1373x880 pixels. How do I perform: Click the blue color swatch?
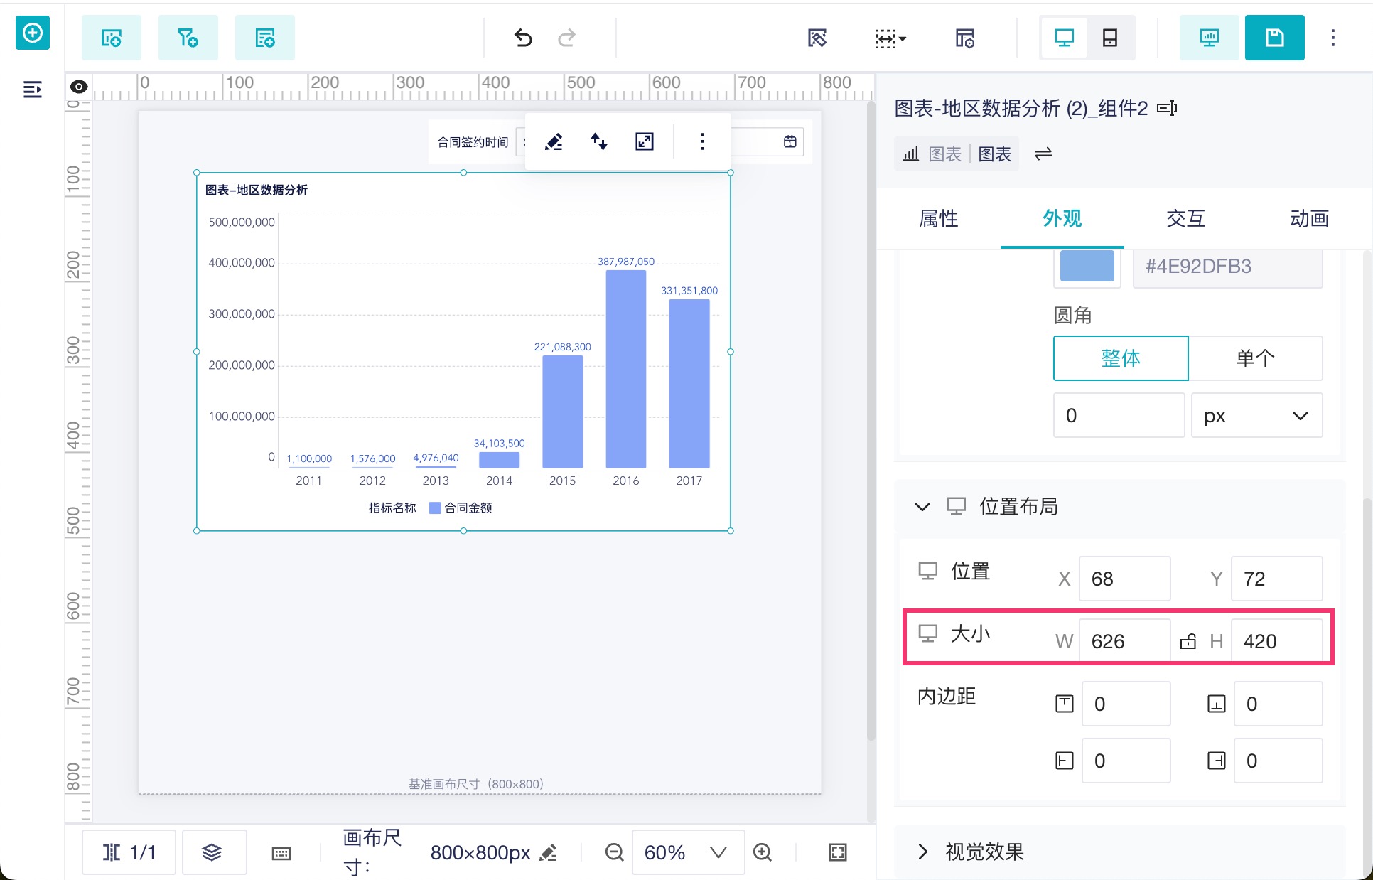tap(1087, 267)
